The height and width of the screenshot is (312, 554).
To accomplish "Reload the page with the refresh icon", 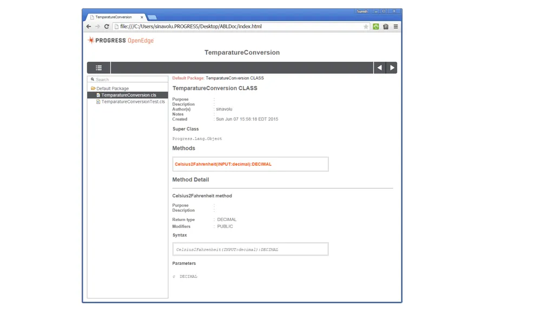I will tap(107, 27).
